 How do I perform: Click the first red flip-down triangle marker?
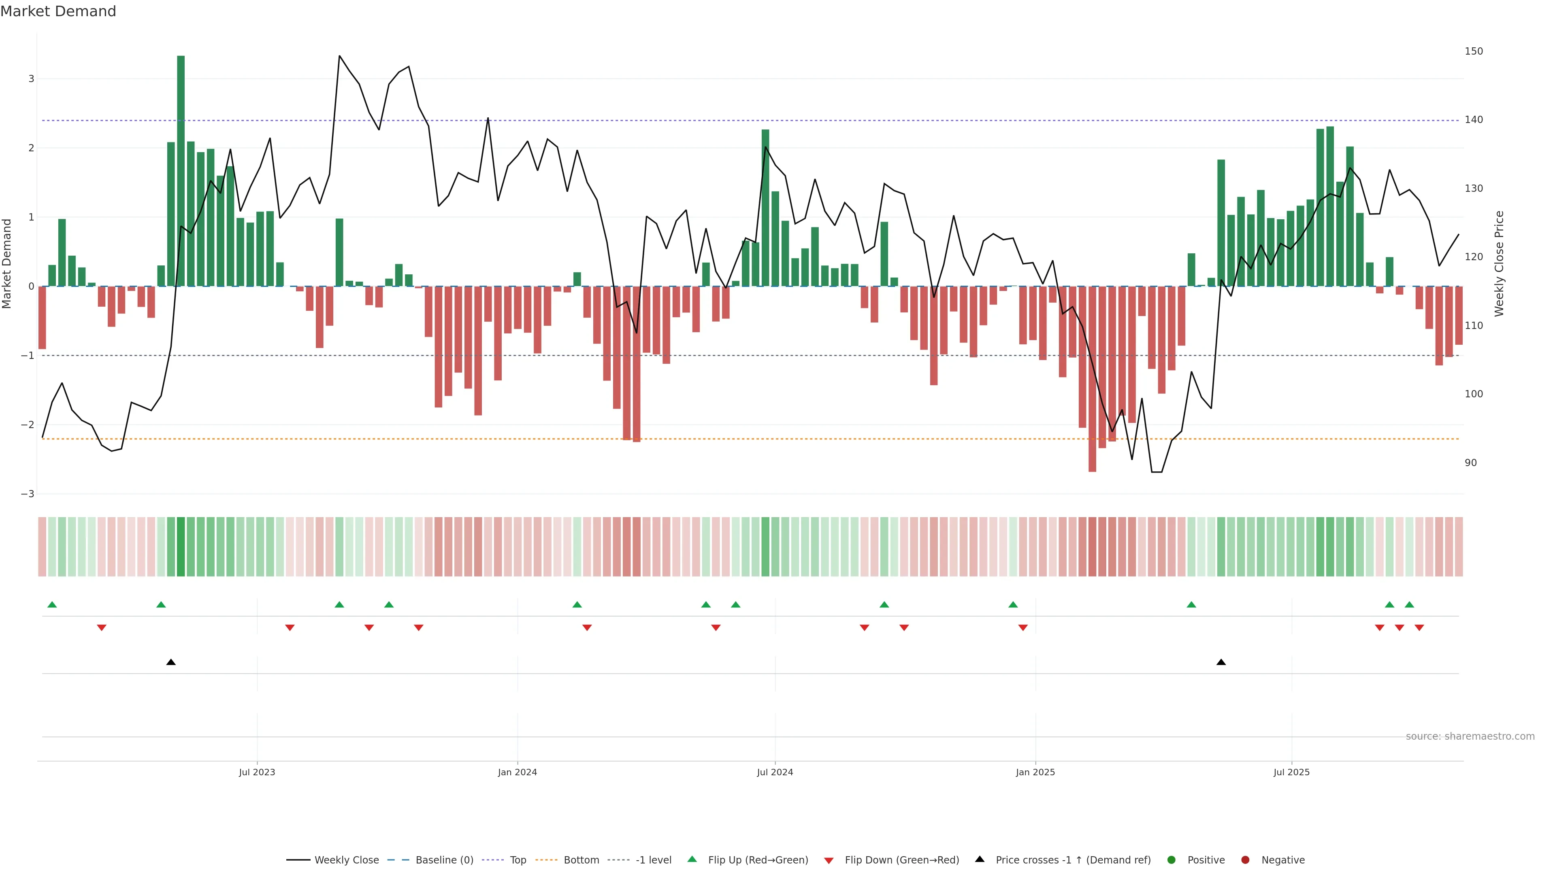click(x=101, y=628)
